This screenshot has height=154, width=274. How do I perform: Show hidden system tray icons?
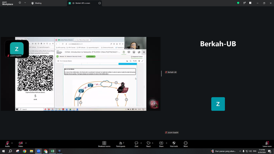(240, 151)
